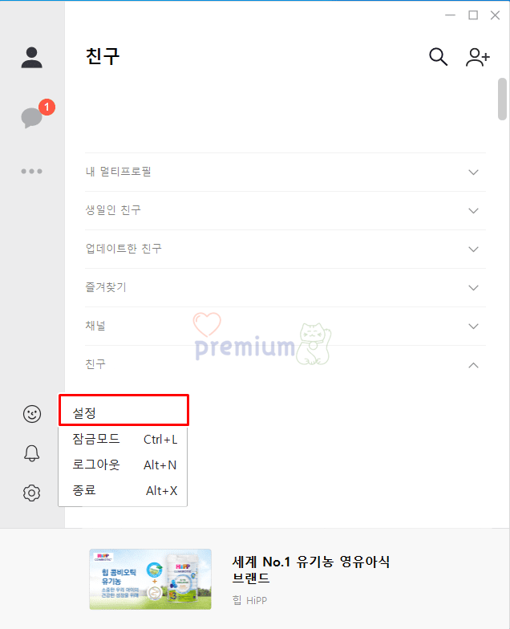The width and height of the screenshot is (510, 629).
Task: Open the emoticon smiley icon
Action: click(x=32, y=414)
